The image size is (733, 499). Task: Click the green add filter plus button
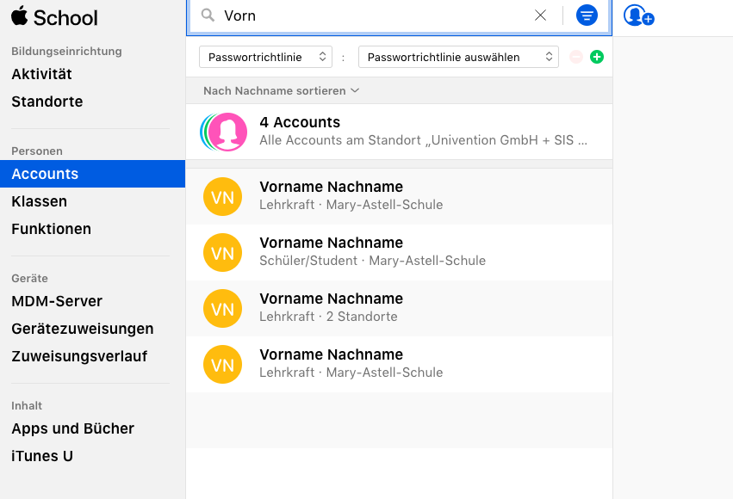pyautogui.click(x=597, y=57)
